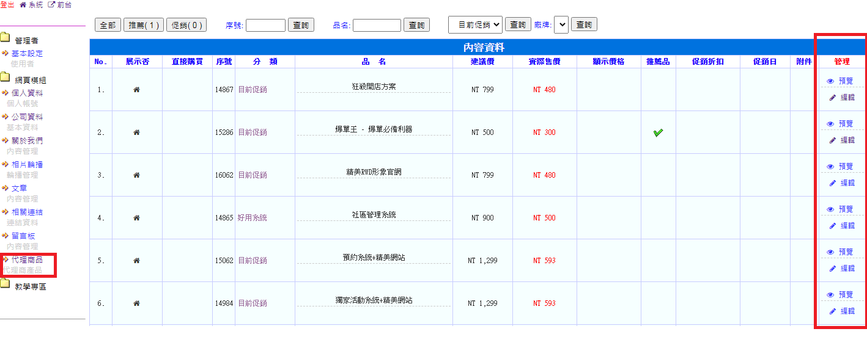
Task: Open 相關連結 in the sidebar
Action: click(x=27, y=212)
